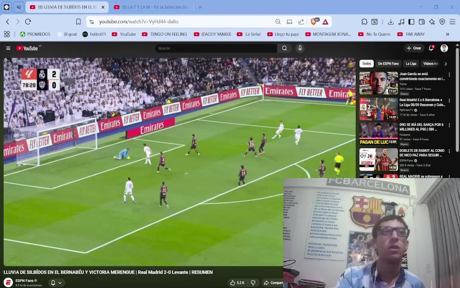
Task: Select the Videos relacionados filter chip
Action: pyautogui.click(x=430, y=64)
